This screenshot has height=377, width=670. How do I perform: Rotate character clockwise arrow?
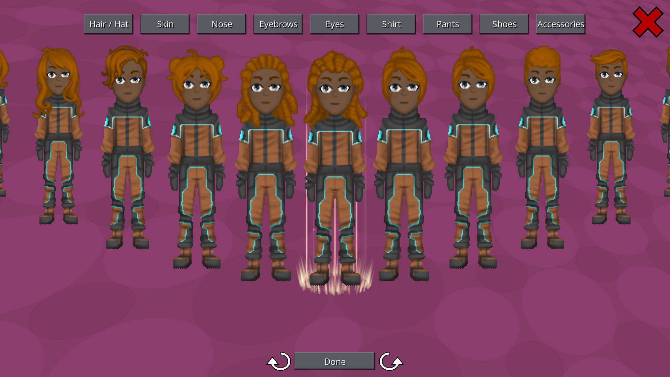point(391,361)
